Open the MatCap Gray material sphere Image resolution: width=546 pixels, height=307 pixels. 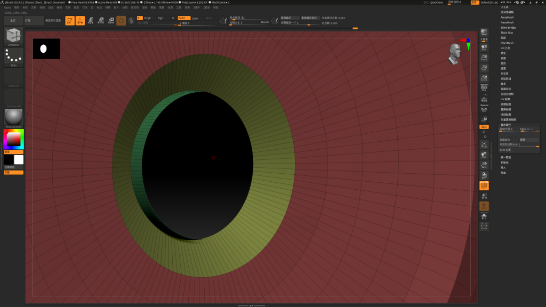coord(13,118)
